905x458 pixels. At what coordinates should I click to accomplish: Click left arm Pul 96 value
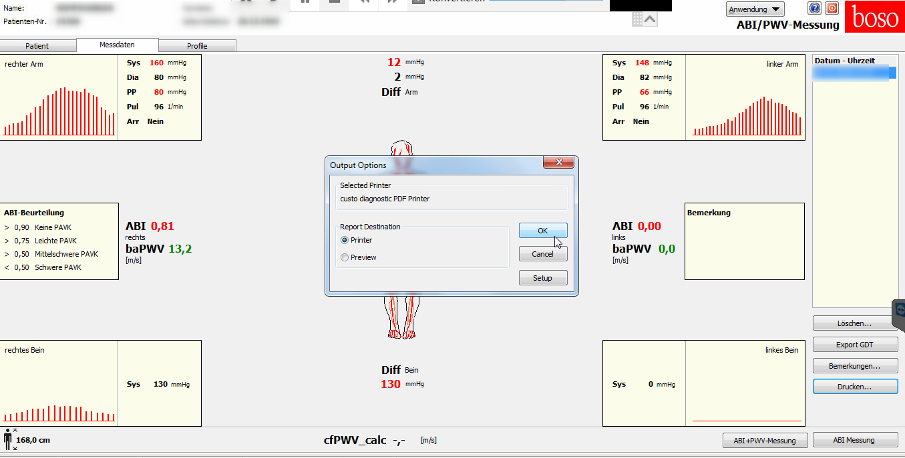(645, 107)
